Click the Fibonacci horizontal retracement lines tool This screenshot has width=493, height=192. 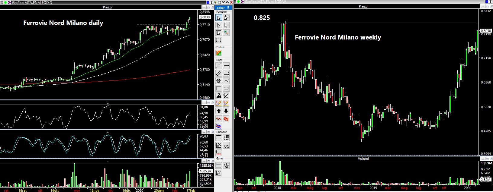(219, 138)
